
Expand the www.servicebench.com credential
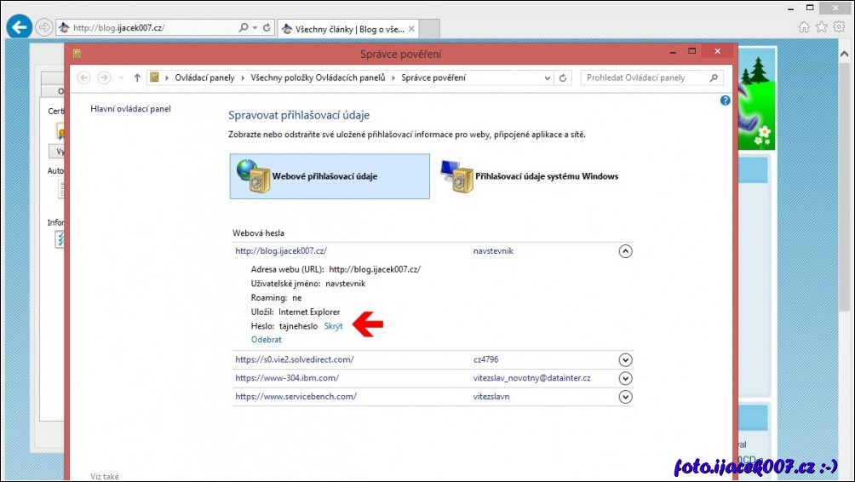625,397
